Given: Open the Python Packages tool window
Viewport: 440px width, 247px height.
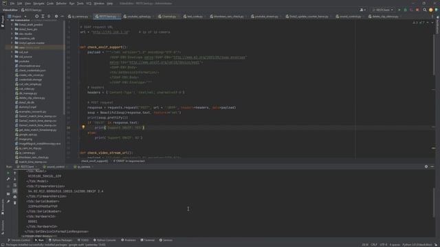Looking at the screenshot, I should (x=60, y=240).
